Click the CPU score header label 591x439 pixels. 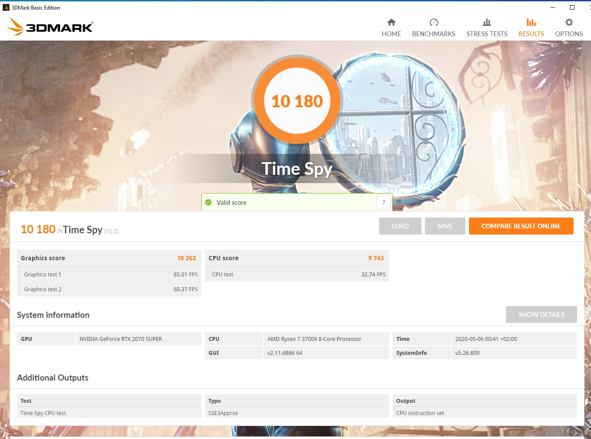point(224,258)
